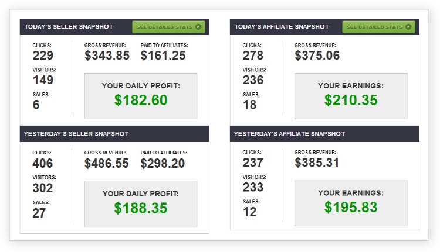Click today's daily profit $182.60 box
The width and height of the screenshot is (440, 252).
pos(141,96)
